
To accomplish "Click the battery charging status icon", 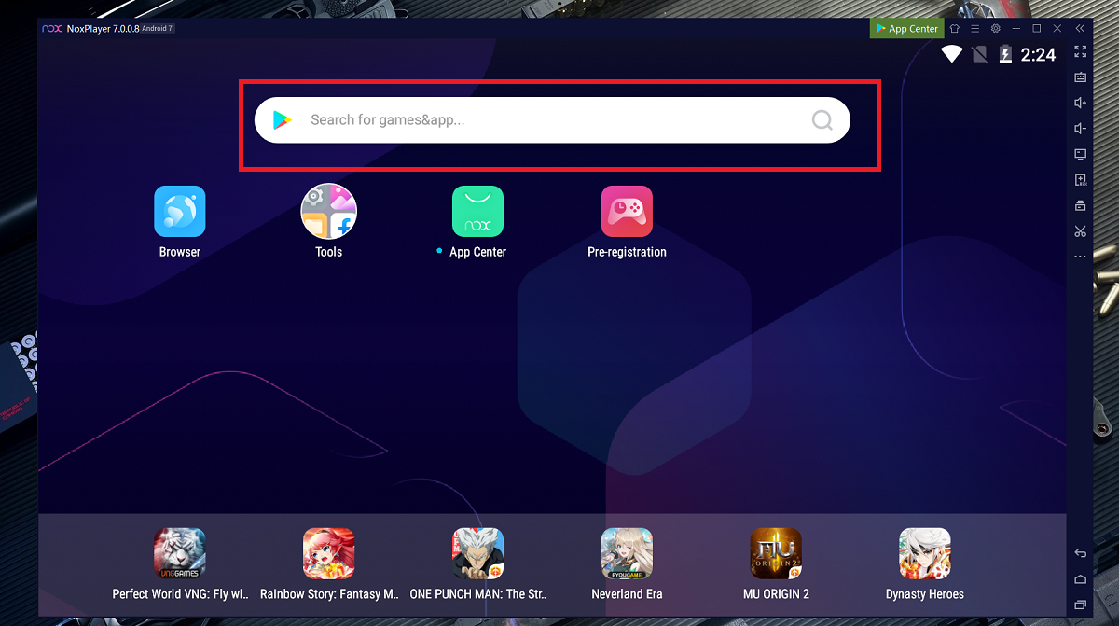I will click(1005, 54).
